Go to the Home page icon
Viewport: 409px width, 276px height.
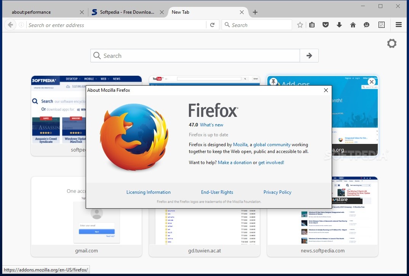pyautogui.click(x=353, y=25)
